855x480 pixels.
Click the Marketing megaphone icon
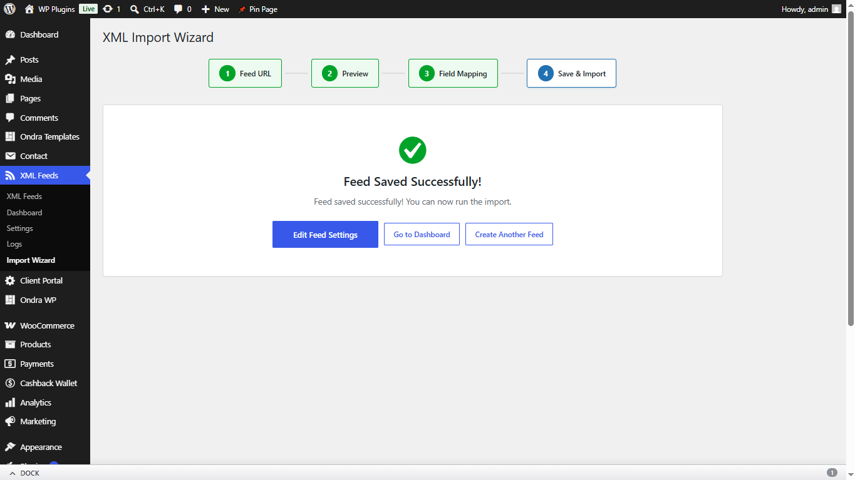10,421
